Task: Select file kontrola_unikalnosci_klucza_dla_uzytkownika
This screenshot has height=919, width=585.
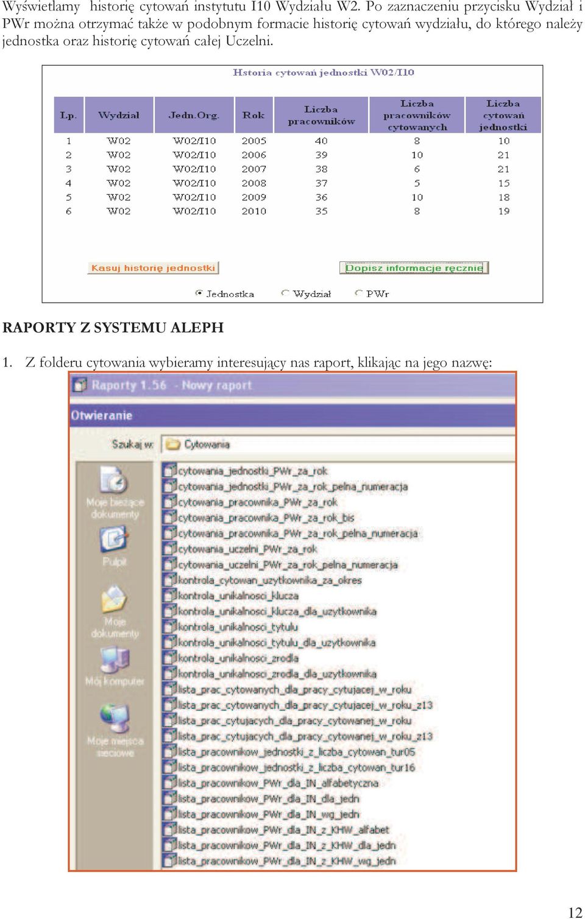Action: pos(277,611)
